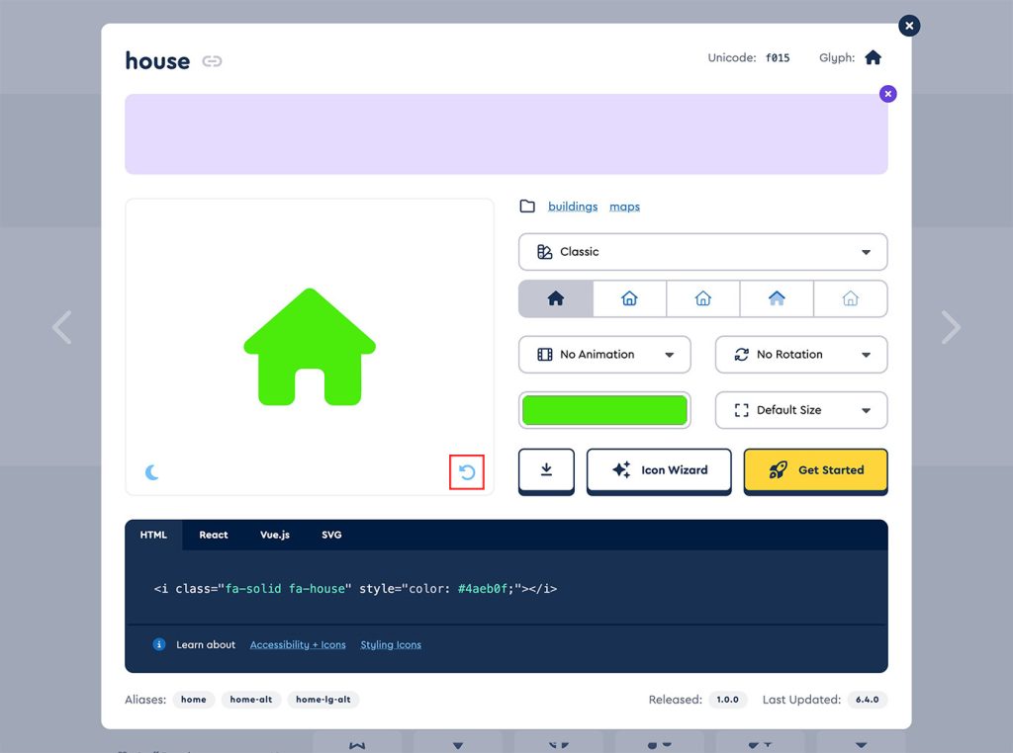Image resolution: width=1013 pixels, height=753 pixels.
Task: Copy the house glyph icon
Action: pos(873,58)
